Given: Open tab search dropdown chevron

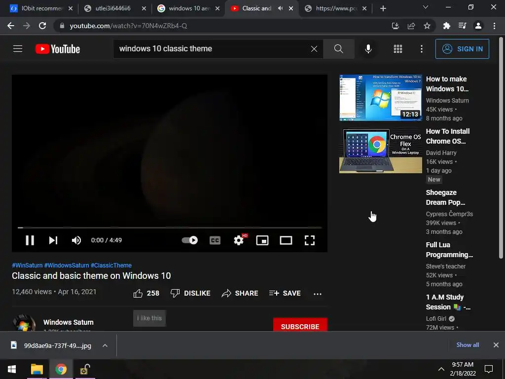Looking at the screenshot, I should [x=426, y=7].
